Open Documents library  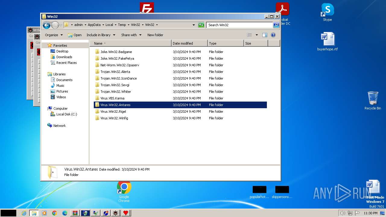(x=64, y=80)
